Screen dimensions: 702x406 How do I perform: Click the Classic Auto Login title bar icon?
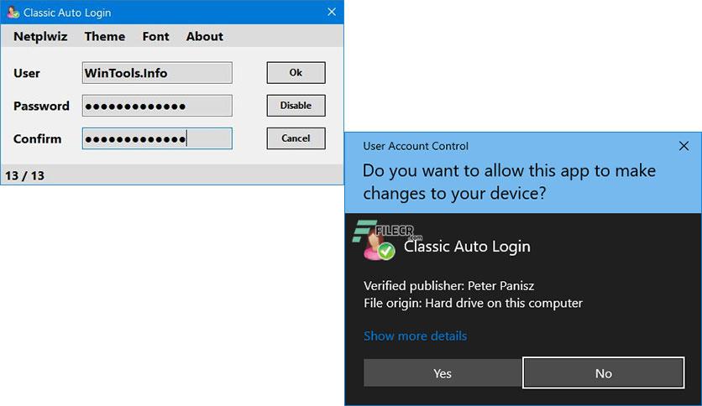13,12
